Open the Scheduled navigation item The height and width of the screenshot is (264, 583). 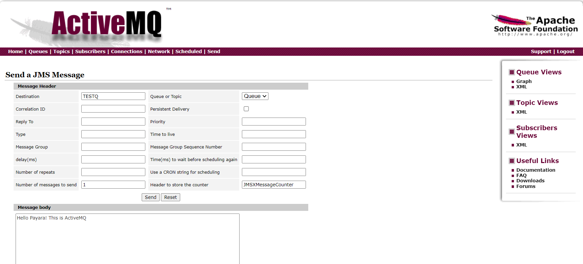(x=188, y=51)
